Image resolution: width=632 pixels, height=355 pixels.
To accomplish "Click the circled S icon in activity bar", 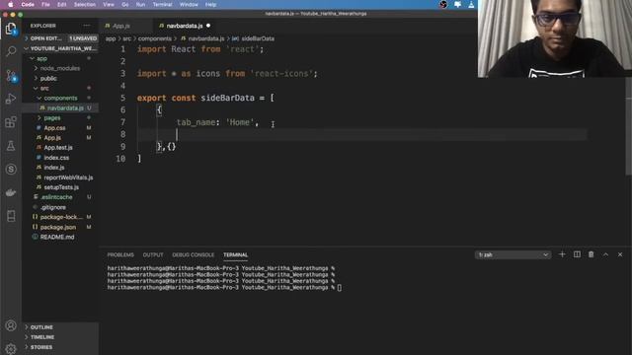I will pos(11,169).
